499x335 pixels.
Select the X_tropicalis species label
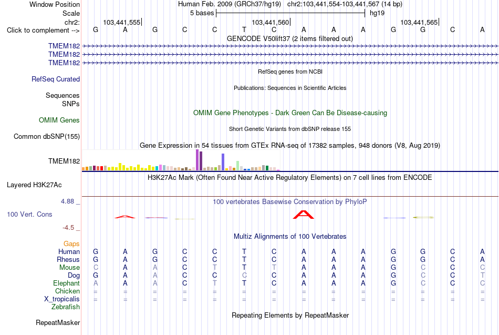(x=62, y=299)
